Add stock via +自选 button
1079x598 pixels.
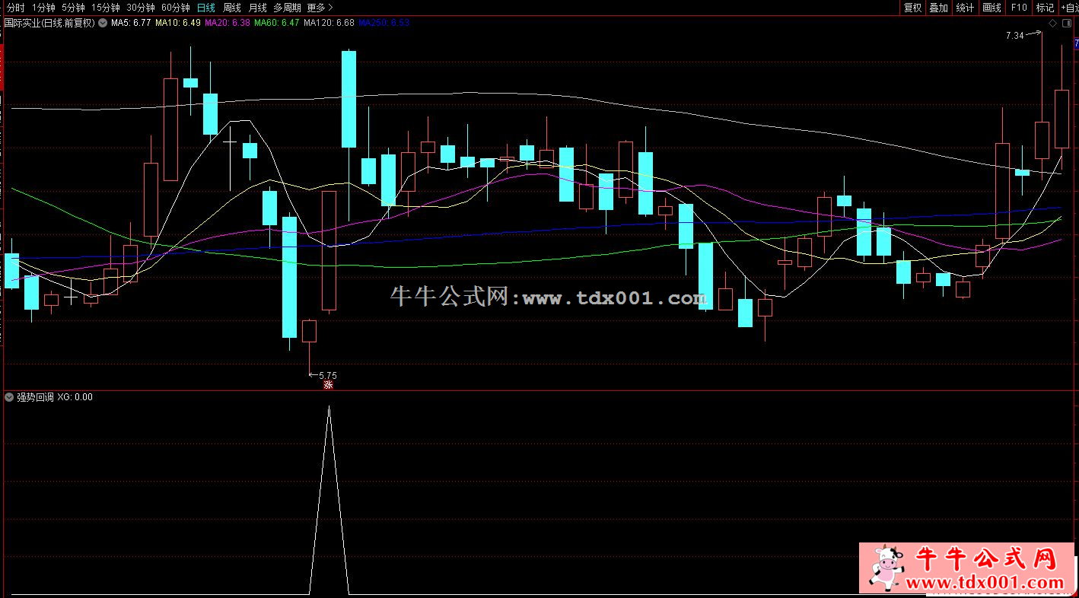(1069, 8)
